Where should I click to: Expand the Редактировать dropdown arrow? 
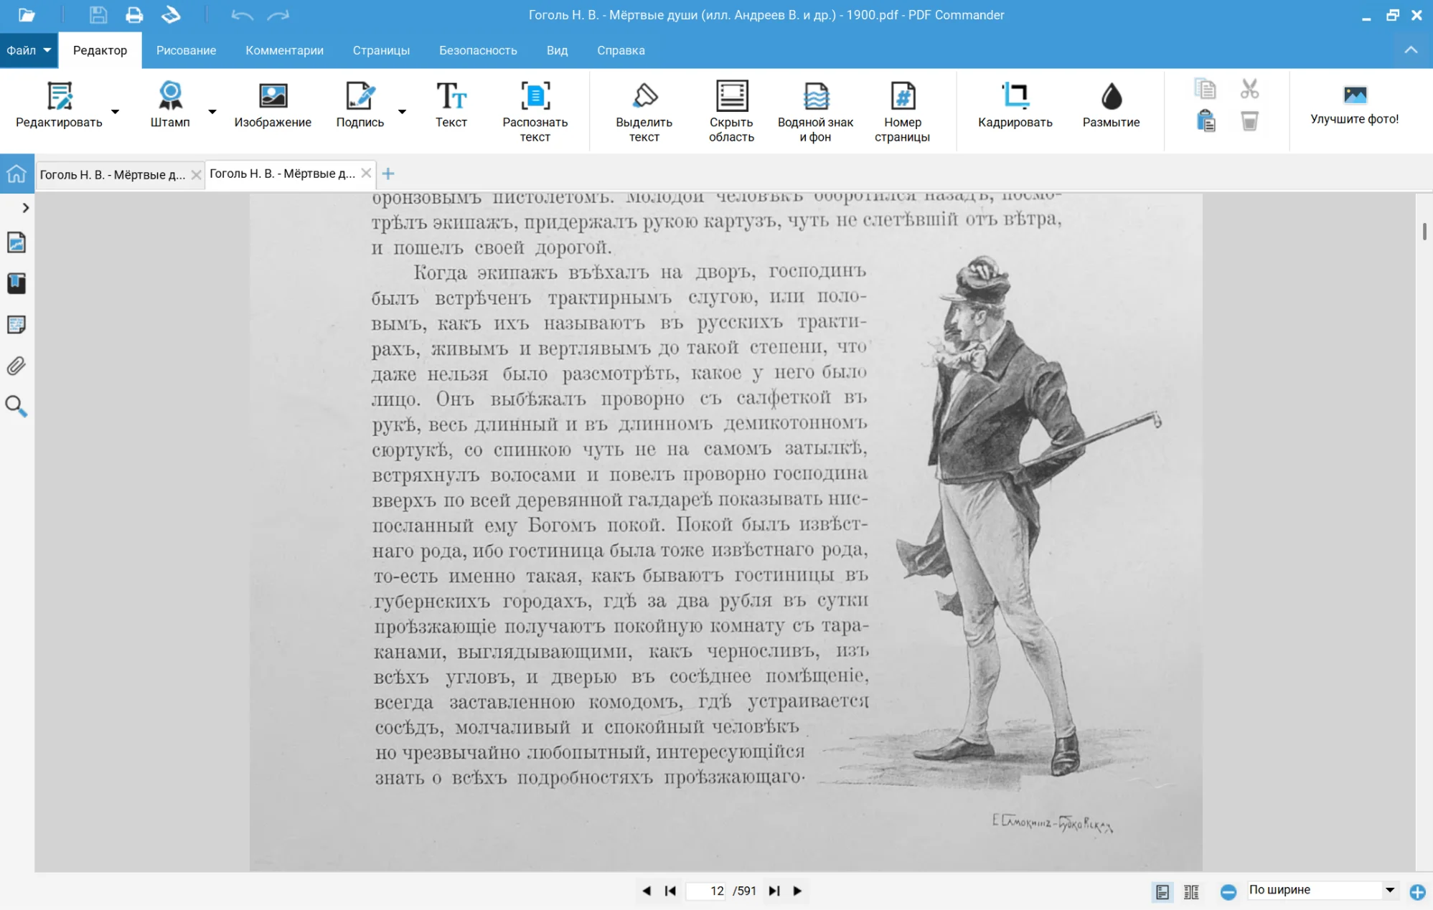pos(115,112)
